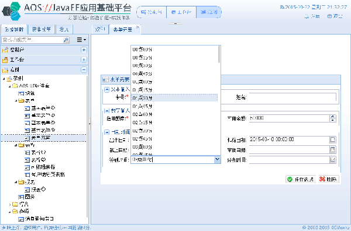Screen dimensions: 351x231
Task: Open the 图表 tree node
Action: click(x=30, y=197)
